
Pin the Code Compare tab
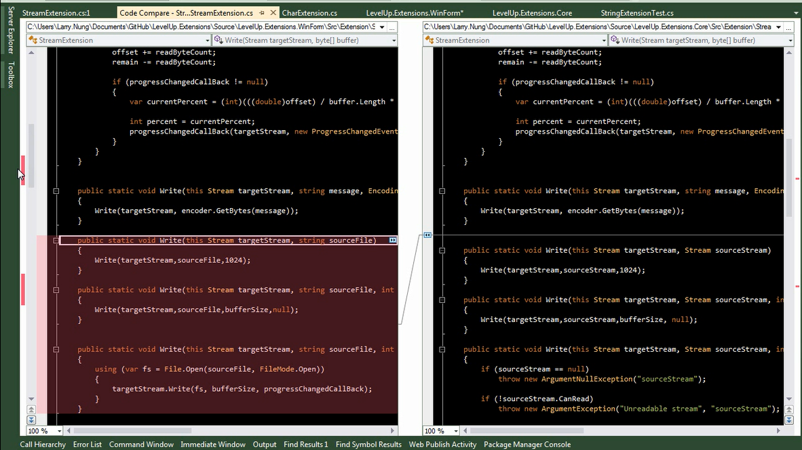click(262, 13)
